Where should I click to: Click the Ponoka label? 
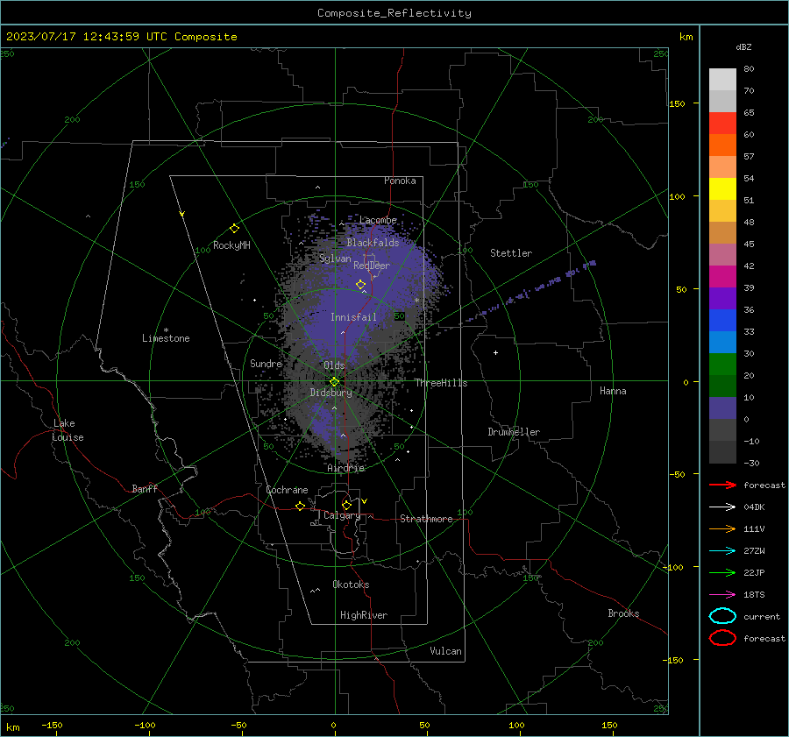pyautogui.click(x=400, y=181)
